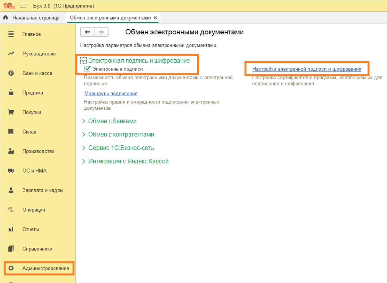Collapse Электронная подпись и шифрование section

point(83,60)
